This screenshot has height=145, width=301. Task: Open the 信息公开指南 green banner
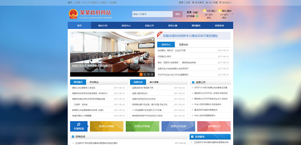142,126
